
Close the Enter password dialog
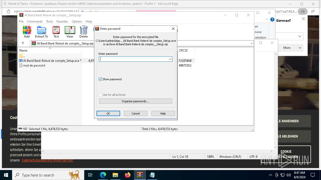(173, 29)
